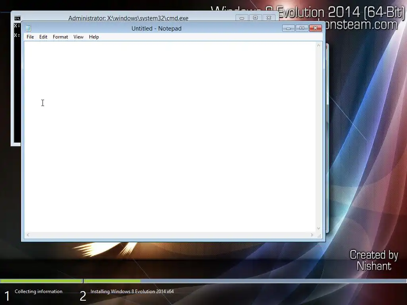Open the File menu in Notepad
Viewport: 407px width, 305px height.
30,37
